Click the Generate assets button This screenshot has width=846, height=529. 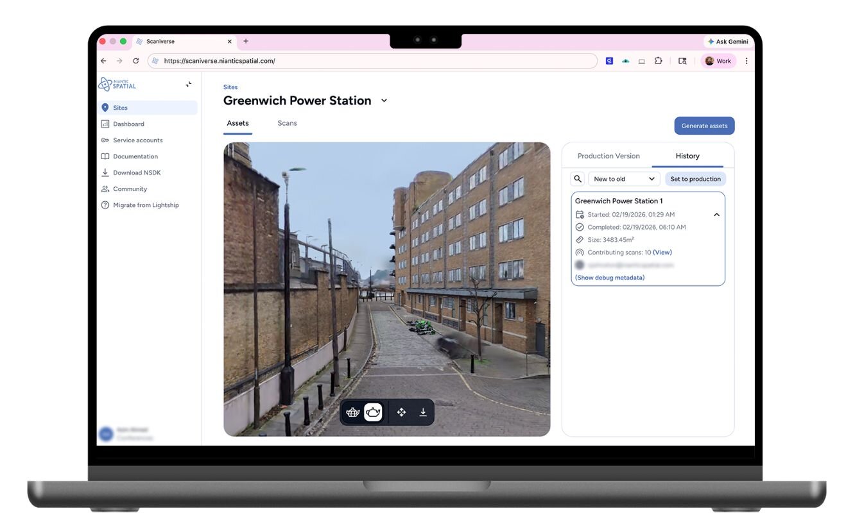704,126
